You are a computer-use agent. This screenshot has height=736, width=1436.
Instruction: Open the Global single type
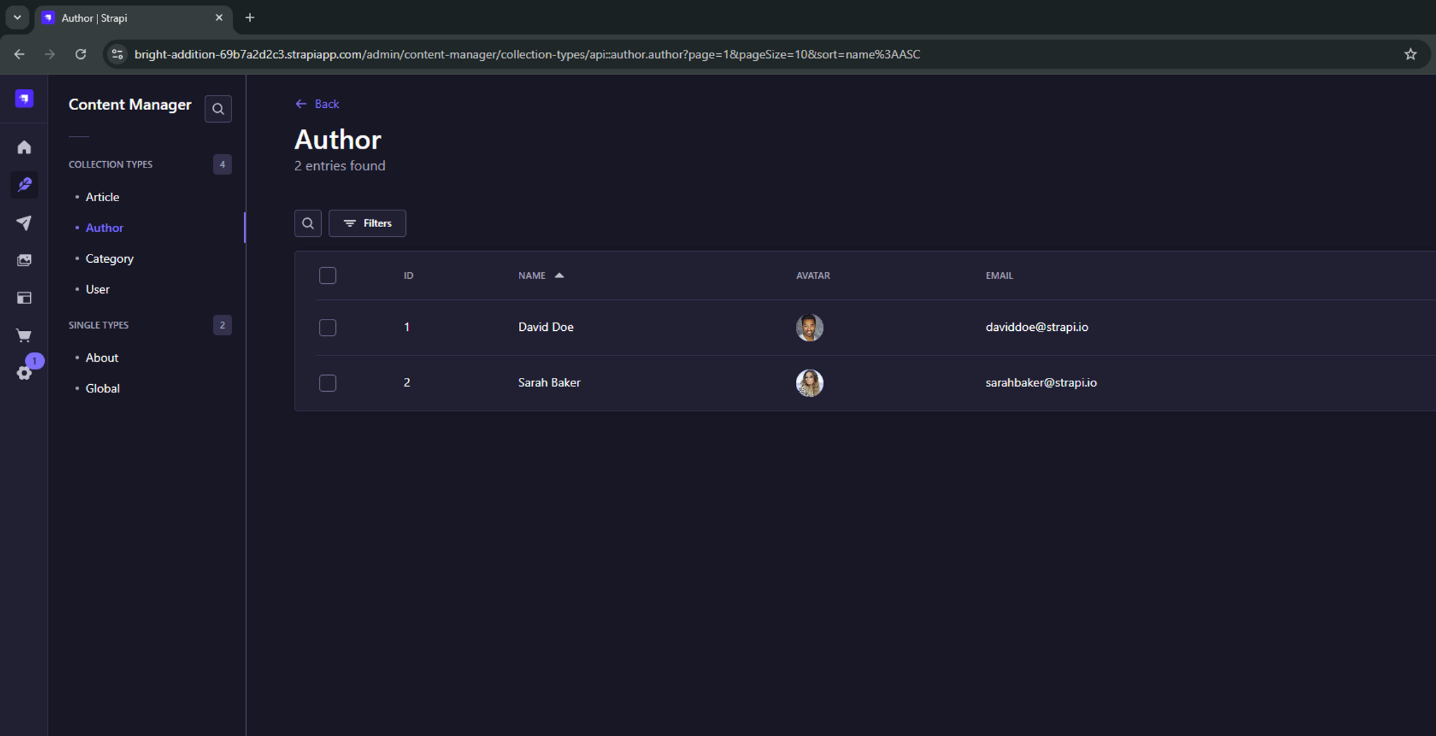click(102, 388)
